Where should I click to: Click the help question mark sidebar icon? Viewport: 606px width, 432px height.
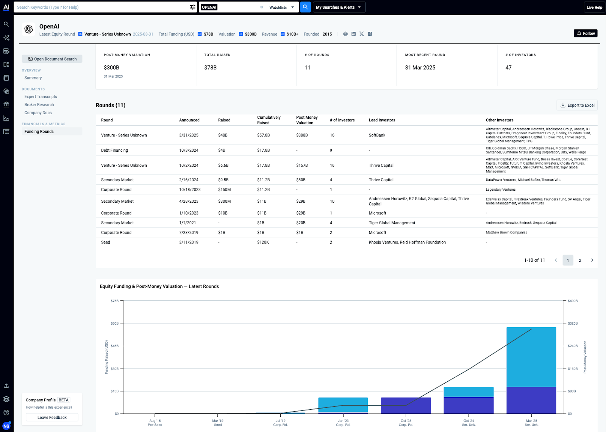click(6, 413)
